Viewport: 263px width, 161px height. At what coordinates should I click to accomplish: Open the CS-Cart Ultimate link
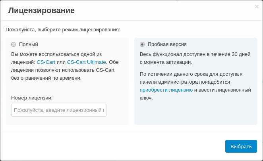86,62
